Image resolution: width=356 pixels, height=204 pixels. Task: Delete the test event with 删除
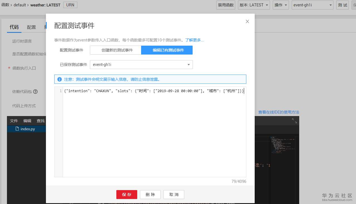pos(150,195)
